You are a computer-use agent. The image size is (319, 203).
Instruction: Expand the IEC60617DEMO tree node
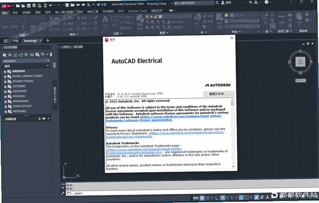coord(5,82)
